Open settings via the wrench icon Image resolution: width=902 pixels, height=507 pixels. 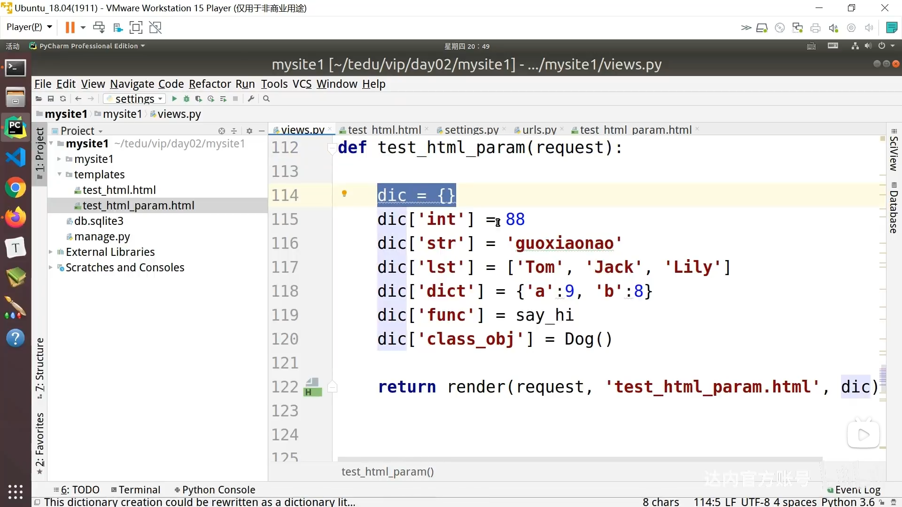251,99
